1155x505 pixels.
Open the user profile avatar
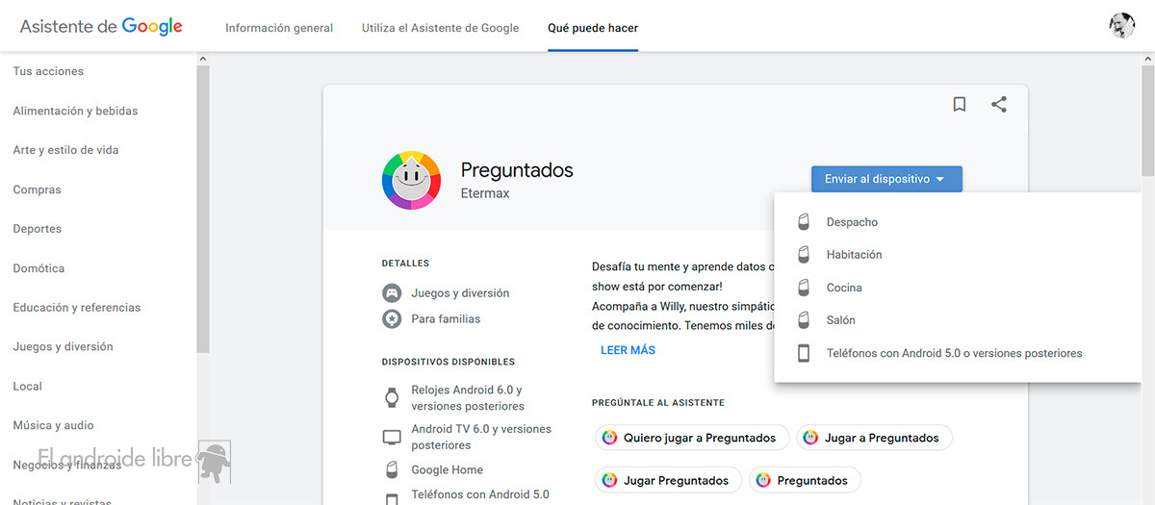point(1121,26)
